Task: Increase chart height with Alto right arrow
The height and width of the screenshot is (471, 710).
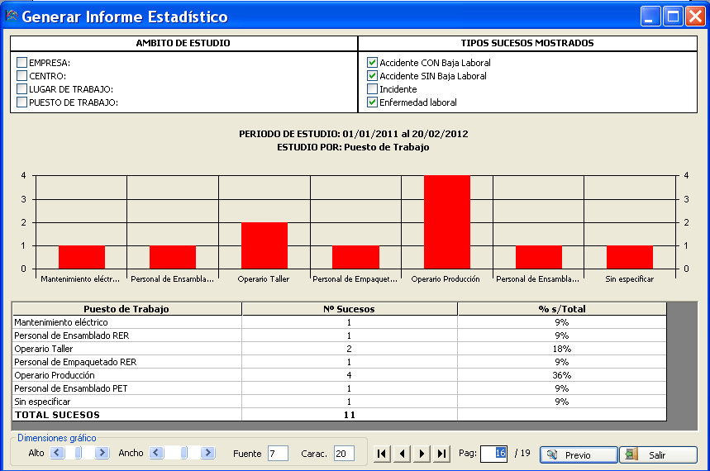Action: (102, 453)
